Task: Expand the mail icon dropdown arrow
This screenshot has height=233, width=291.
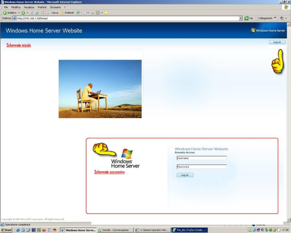Action: coord(88,13)
